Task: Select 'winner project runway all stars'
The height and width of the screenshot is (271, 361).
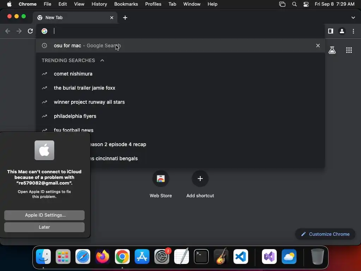Action: [180, 102]
